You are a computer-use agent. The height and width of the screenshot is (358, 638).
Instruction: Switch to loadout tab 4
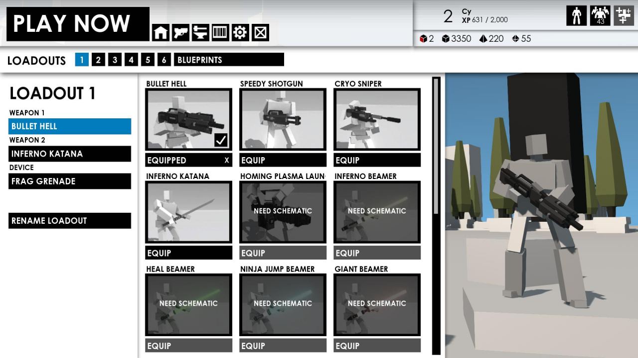[131, 60]
